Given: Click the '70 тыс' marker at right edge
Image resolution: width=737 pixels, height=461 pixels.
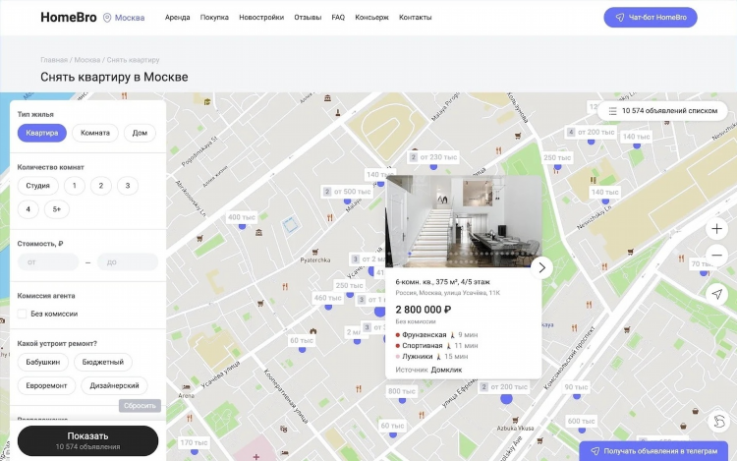Looking at the screenshot, I should [x=703, y=264].
